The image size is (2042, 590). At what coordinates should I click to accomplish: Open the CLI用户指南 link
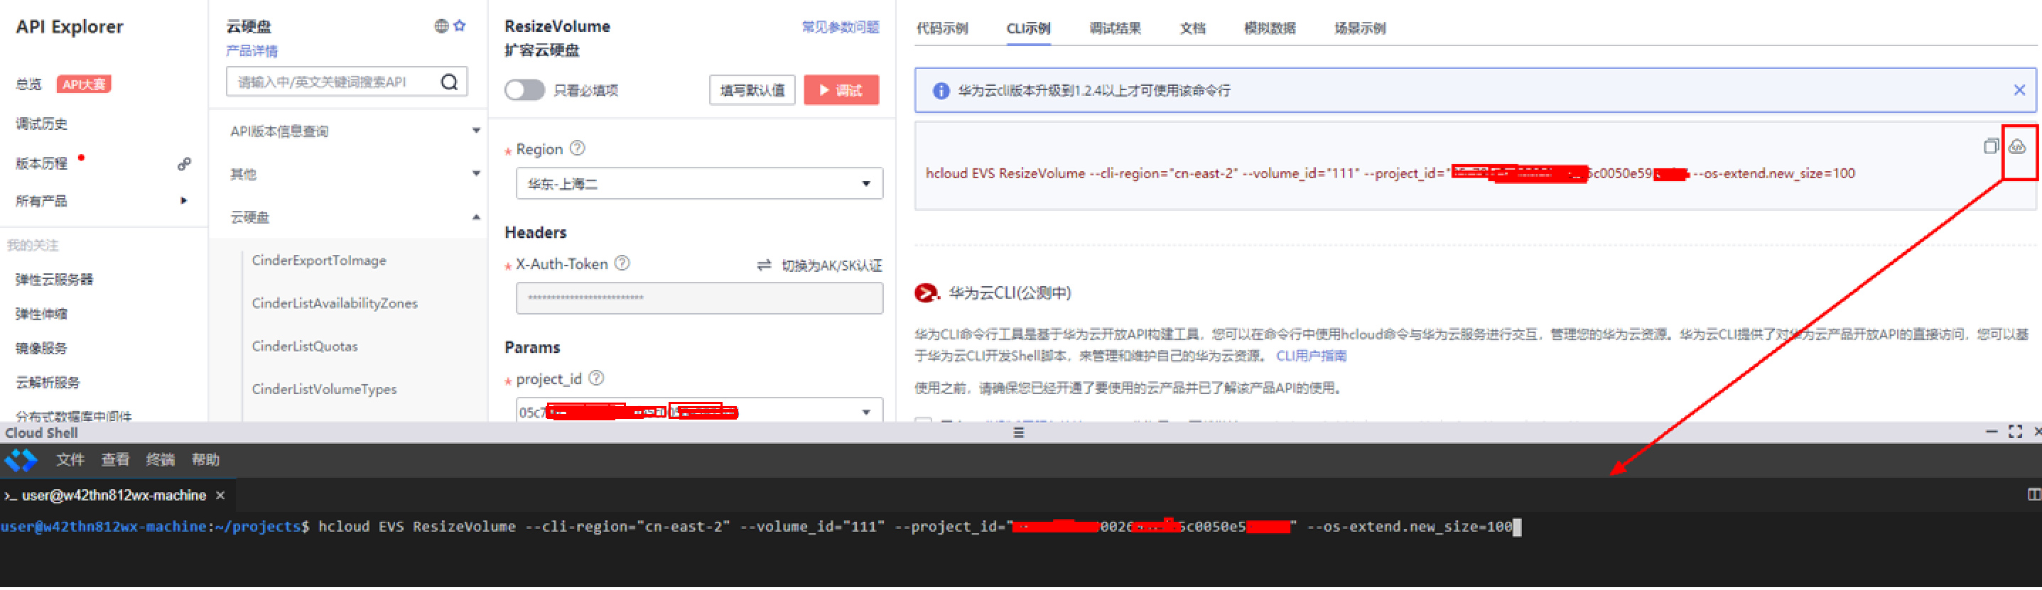point(1311,356)
